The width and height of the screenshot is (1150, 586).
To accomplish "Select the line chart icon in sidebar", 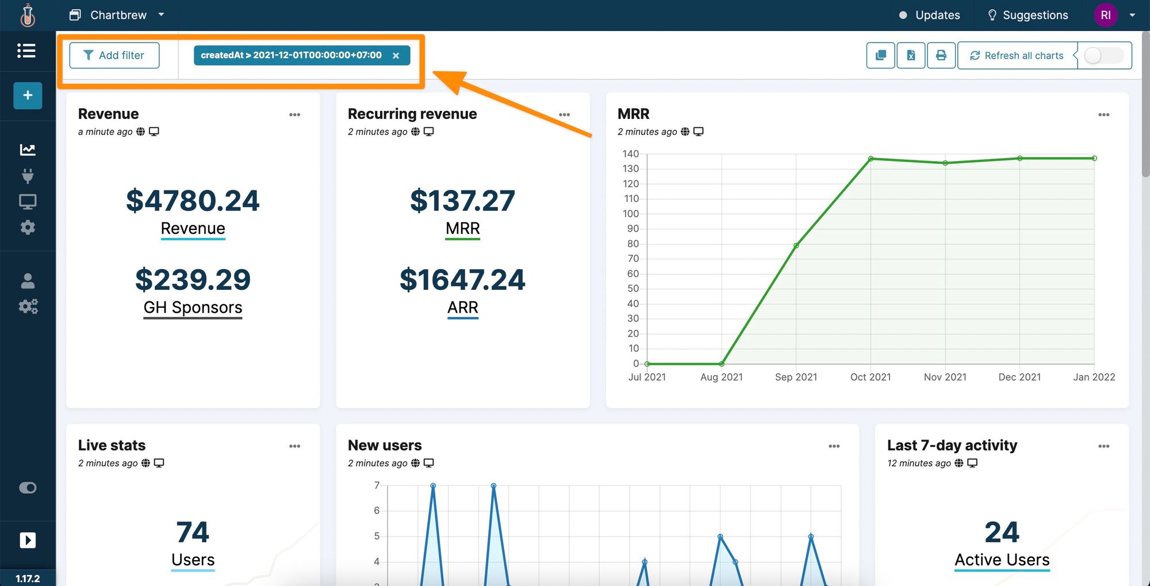I will pos(26,150).
